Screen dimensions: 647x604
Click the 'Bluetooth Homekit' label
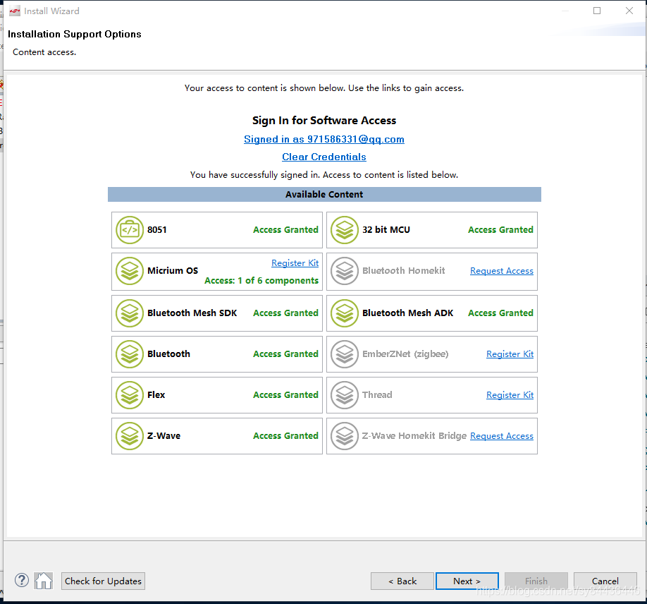click(x=404, y=271)
